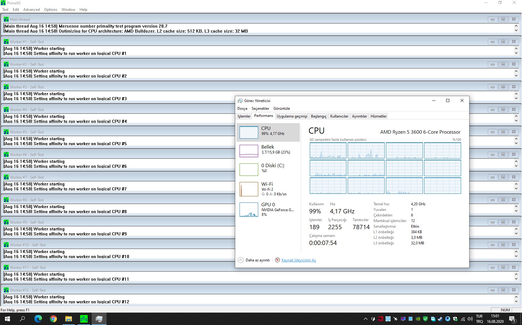
Task: Click the Worker #12 Self-Test window icon
Action: (6, 290)
